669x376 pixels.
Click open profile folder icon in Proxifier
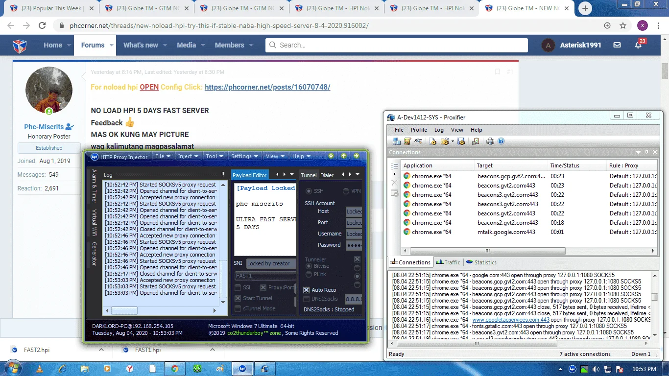click(x=445, y=141)
